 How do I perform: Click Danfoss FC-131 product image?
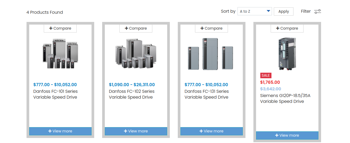click(211, 54)
